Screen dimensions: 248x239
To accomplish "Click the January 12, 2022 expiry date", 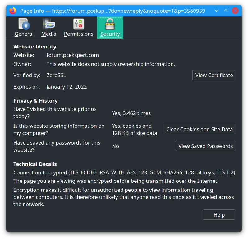I will click(67, 87).
